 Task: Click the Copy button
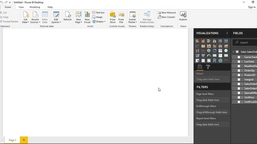coord(4,17)
